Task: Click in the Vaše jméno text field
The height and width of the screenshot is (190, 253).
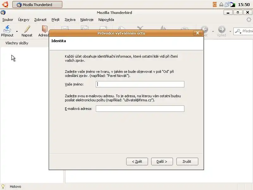Action: click(x=140, y=84)
